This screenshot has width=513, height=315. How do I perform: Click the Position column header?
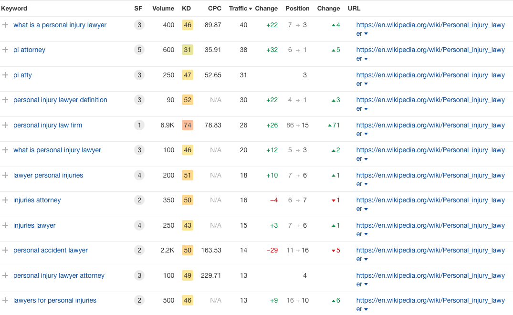[297, 8]
